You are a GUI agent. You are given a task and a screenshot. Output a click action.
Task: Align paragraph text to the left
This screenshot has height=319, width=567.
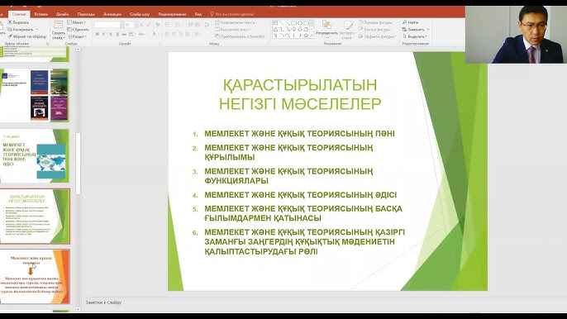tap(167, 35)
